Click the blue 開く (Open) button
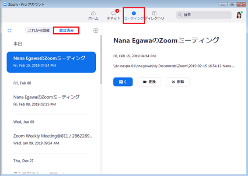This screenshot has width=248, height=176. [x=123, y=82]
